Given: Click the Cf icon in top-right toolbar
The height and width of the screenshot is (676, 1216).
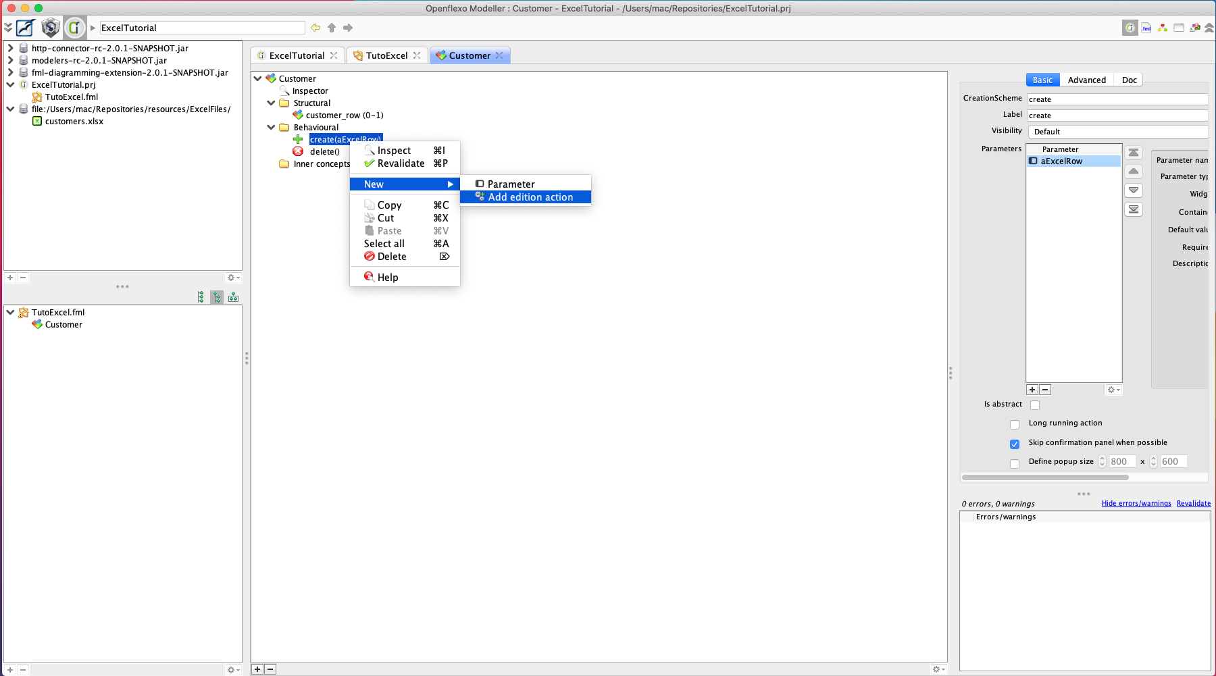Looking at the screenshot, I should coord(1130,28).
